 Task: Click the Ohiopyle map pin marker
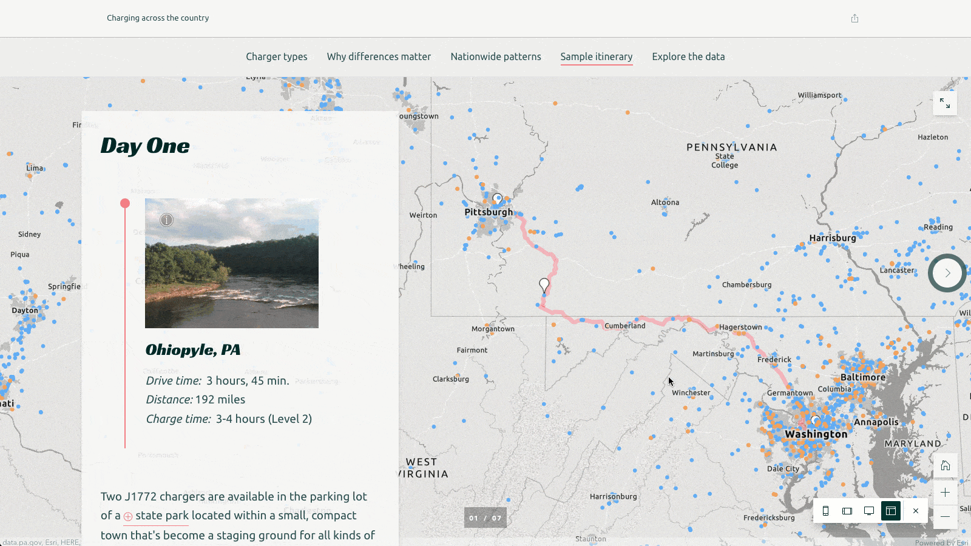click(x=544, y=285)
